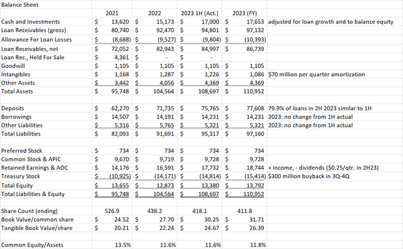Screen dimensions: 403x249
Task: Click the 'Preferred Stock' row label
Action: [21, 151]
